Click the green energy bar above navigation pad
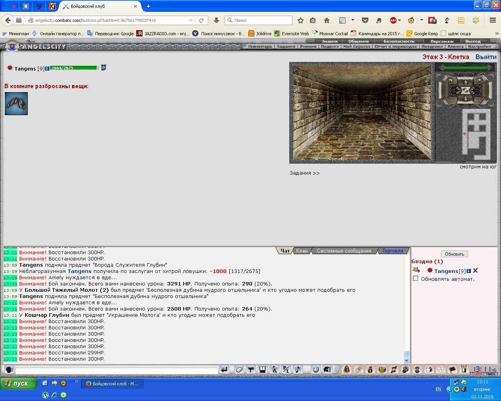Image resolution: width=501 pixels, height=401 pixels. [465, 68]
